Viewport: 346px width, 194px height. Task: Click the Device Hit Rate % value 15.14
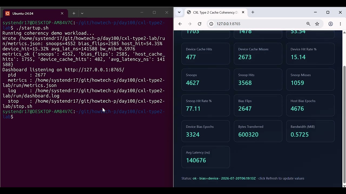tap(298, 57)
